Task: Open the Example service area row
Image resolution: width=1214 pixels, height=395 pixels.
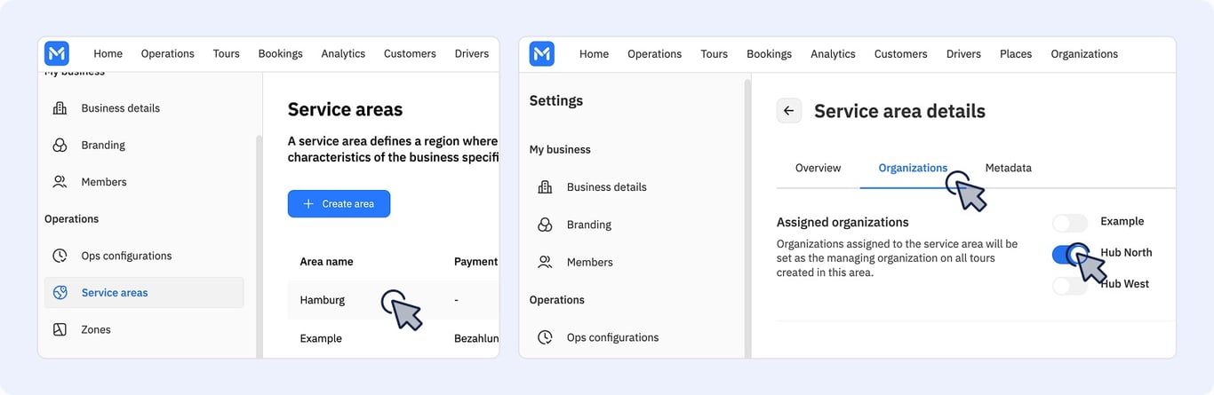Action: click(x=393, y=338)
